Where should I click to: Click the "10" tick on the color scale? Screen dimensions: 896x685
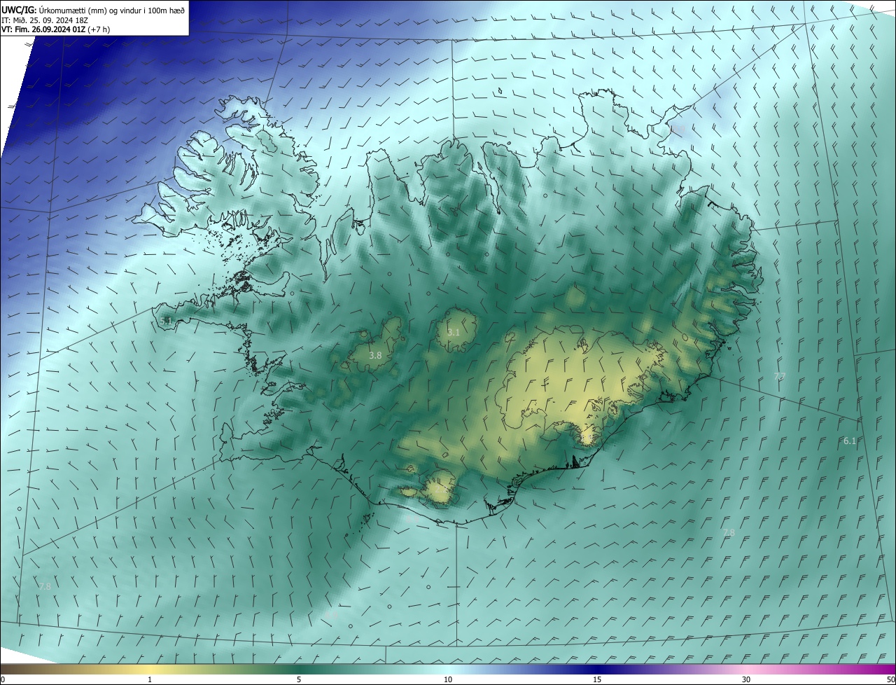point(448,679)
